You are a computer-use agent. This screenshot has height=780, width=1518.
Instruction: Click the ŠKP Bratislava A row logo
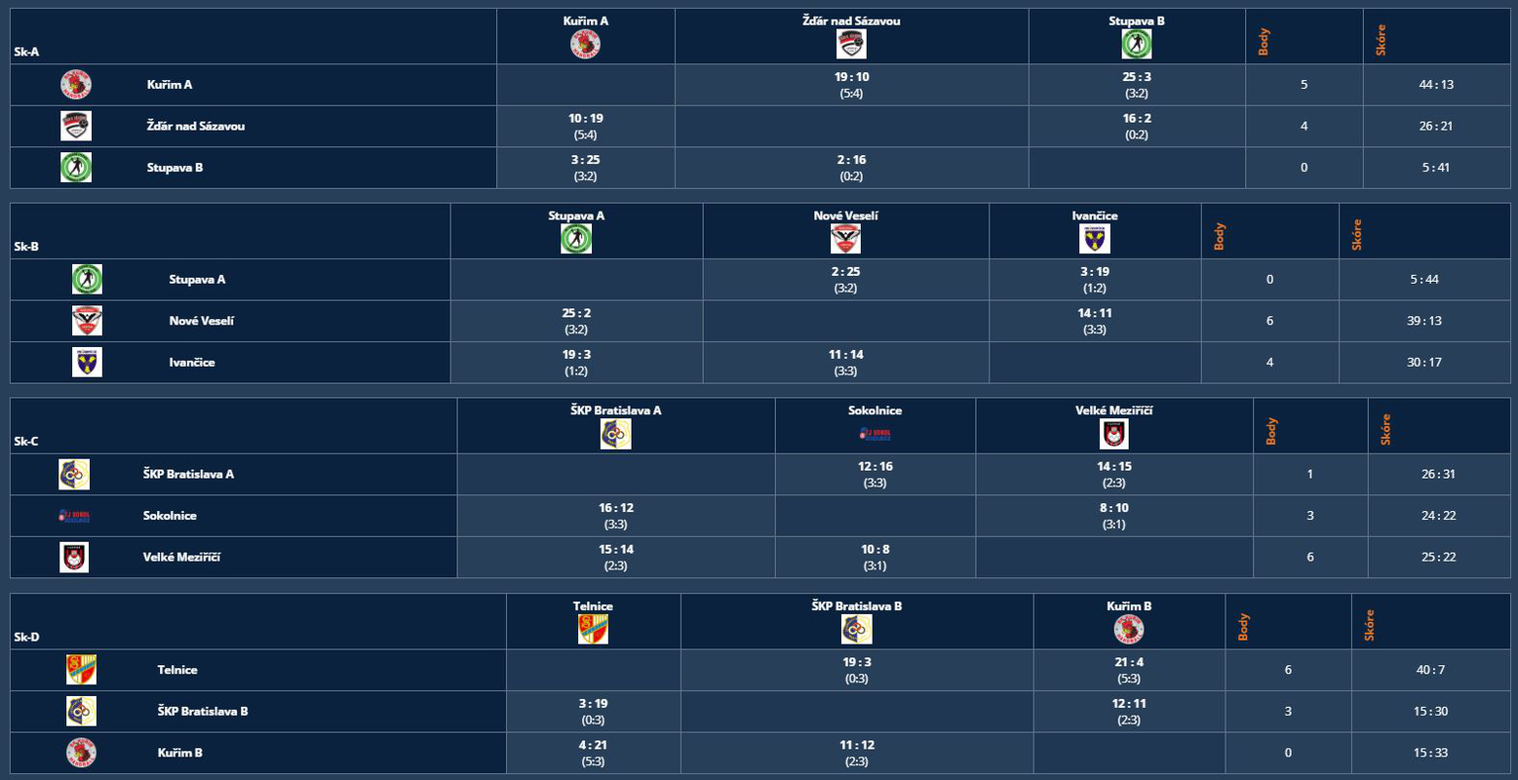pyautogui.click(x=74, y=474)
